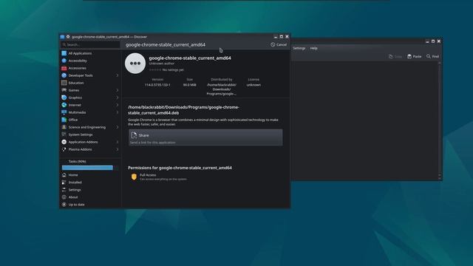The height and width of the screenshot is (266, 473).
Task: Open the Accessibility category
Action: 90,61
